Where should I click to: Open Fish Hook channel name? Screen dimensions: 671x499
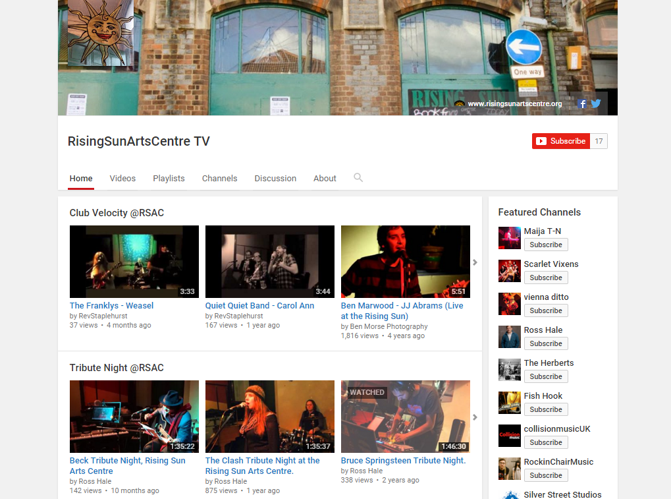[x=543, y=396]
